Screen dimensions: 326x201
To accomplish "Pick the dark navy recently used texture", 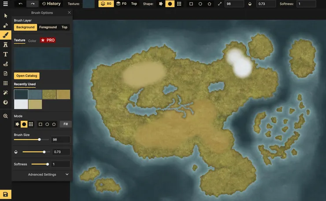I will pos(21,94).
